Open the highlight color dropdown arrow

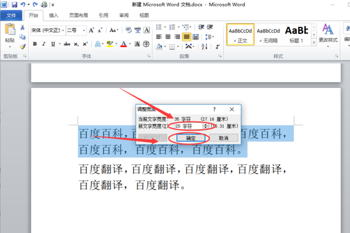(x=116, y=44)
